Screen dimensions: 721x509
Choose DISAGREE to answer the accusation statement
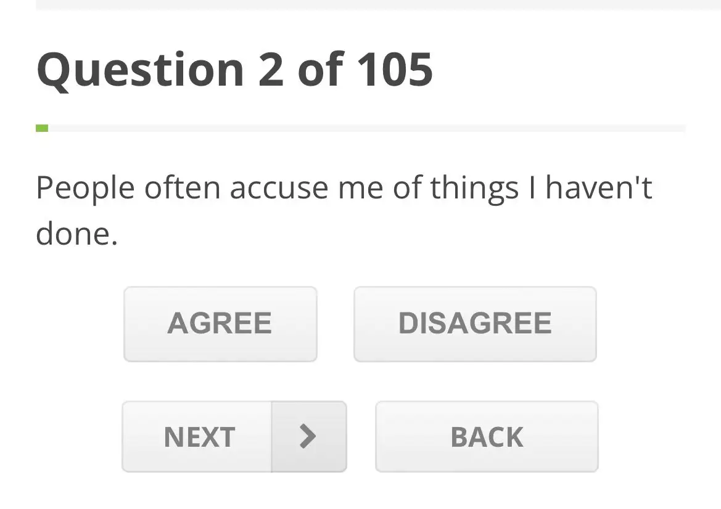pyautogui.click(x=474, y=324)
